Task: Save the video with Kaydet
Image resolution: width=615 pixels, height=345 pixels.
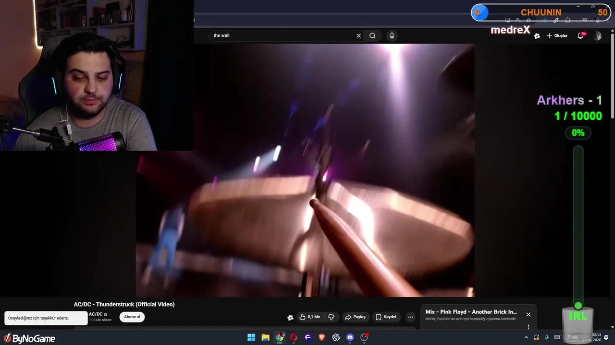Action: tap(386, 317)
